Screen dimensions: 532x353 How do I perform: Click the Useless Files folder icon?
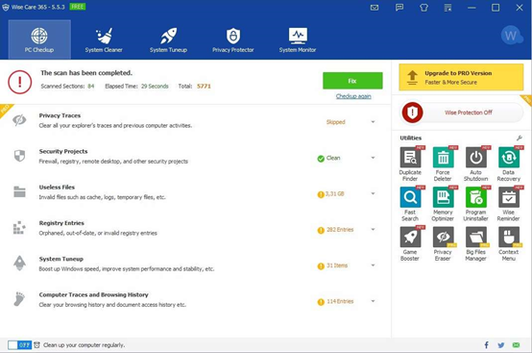point(19,191)
